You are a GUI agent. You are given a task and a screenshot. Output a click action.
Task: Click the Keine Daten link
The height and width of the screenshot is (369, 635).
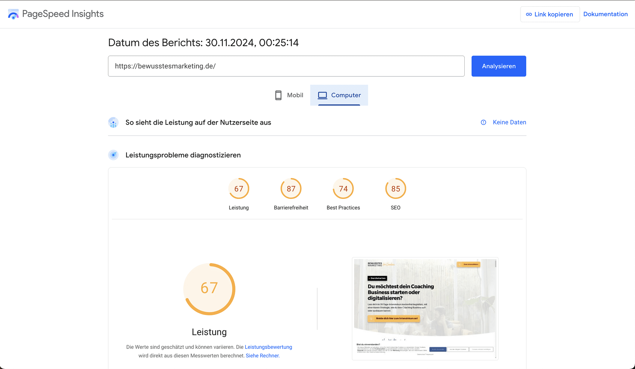pyautogui.click(x=509, y=122)
